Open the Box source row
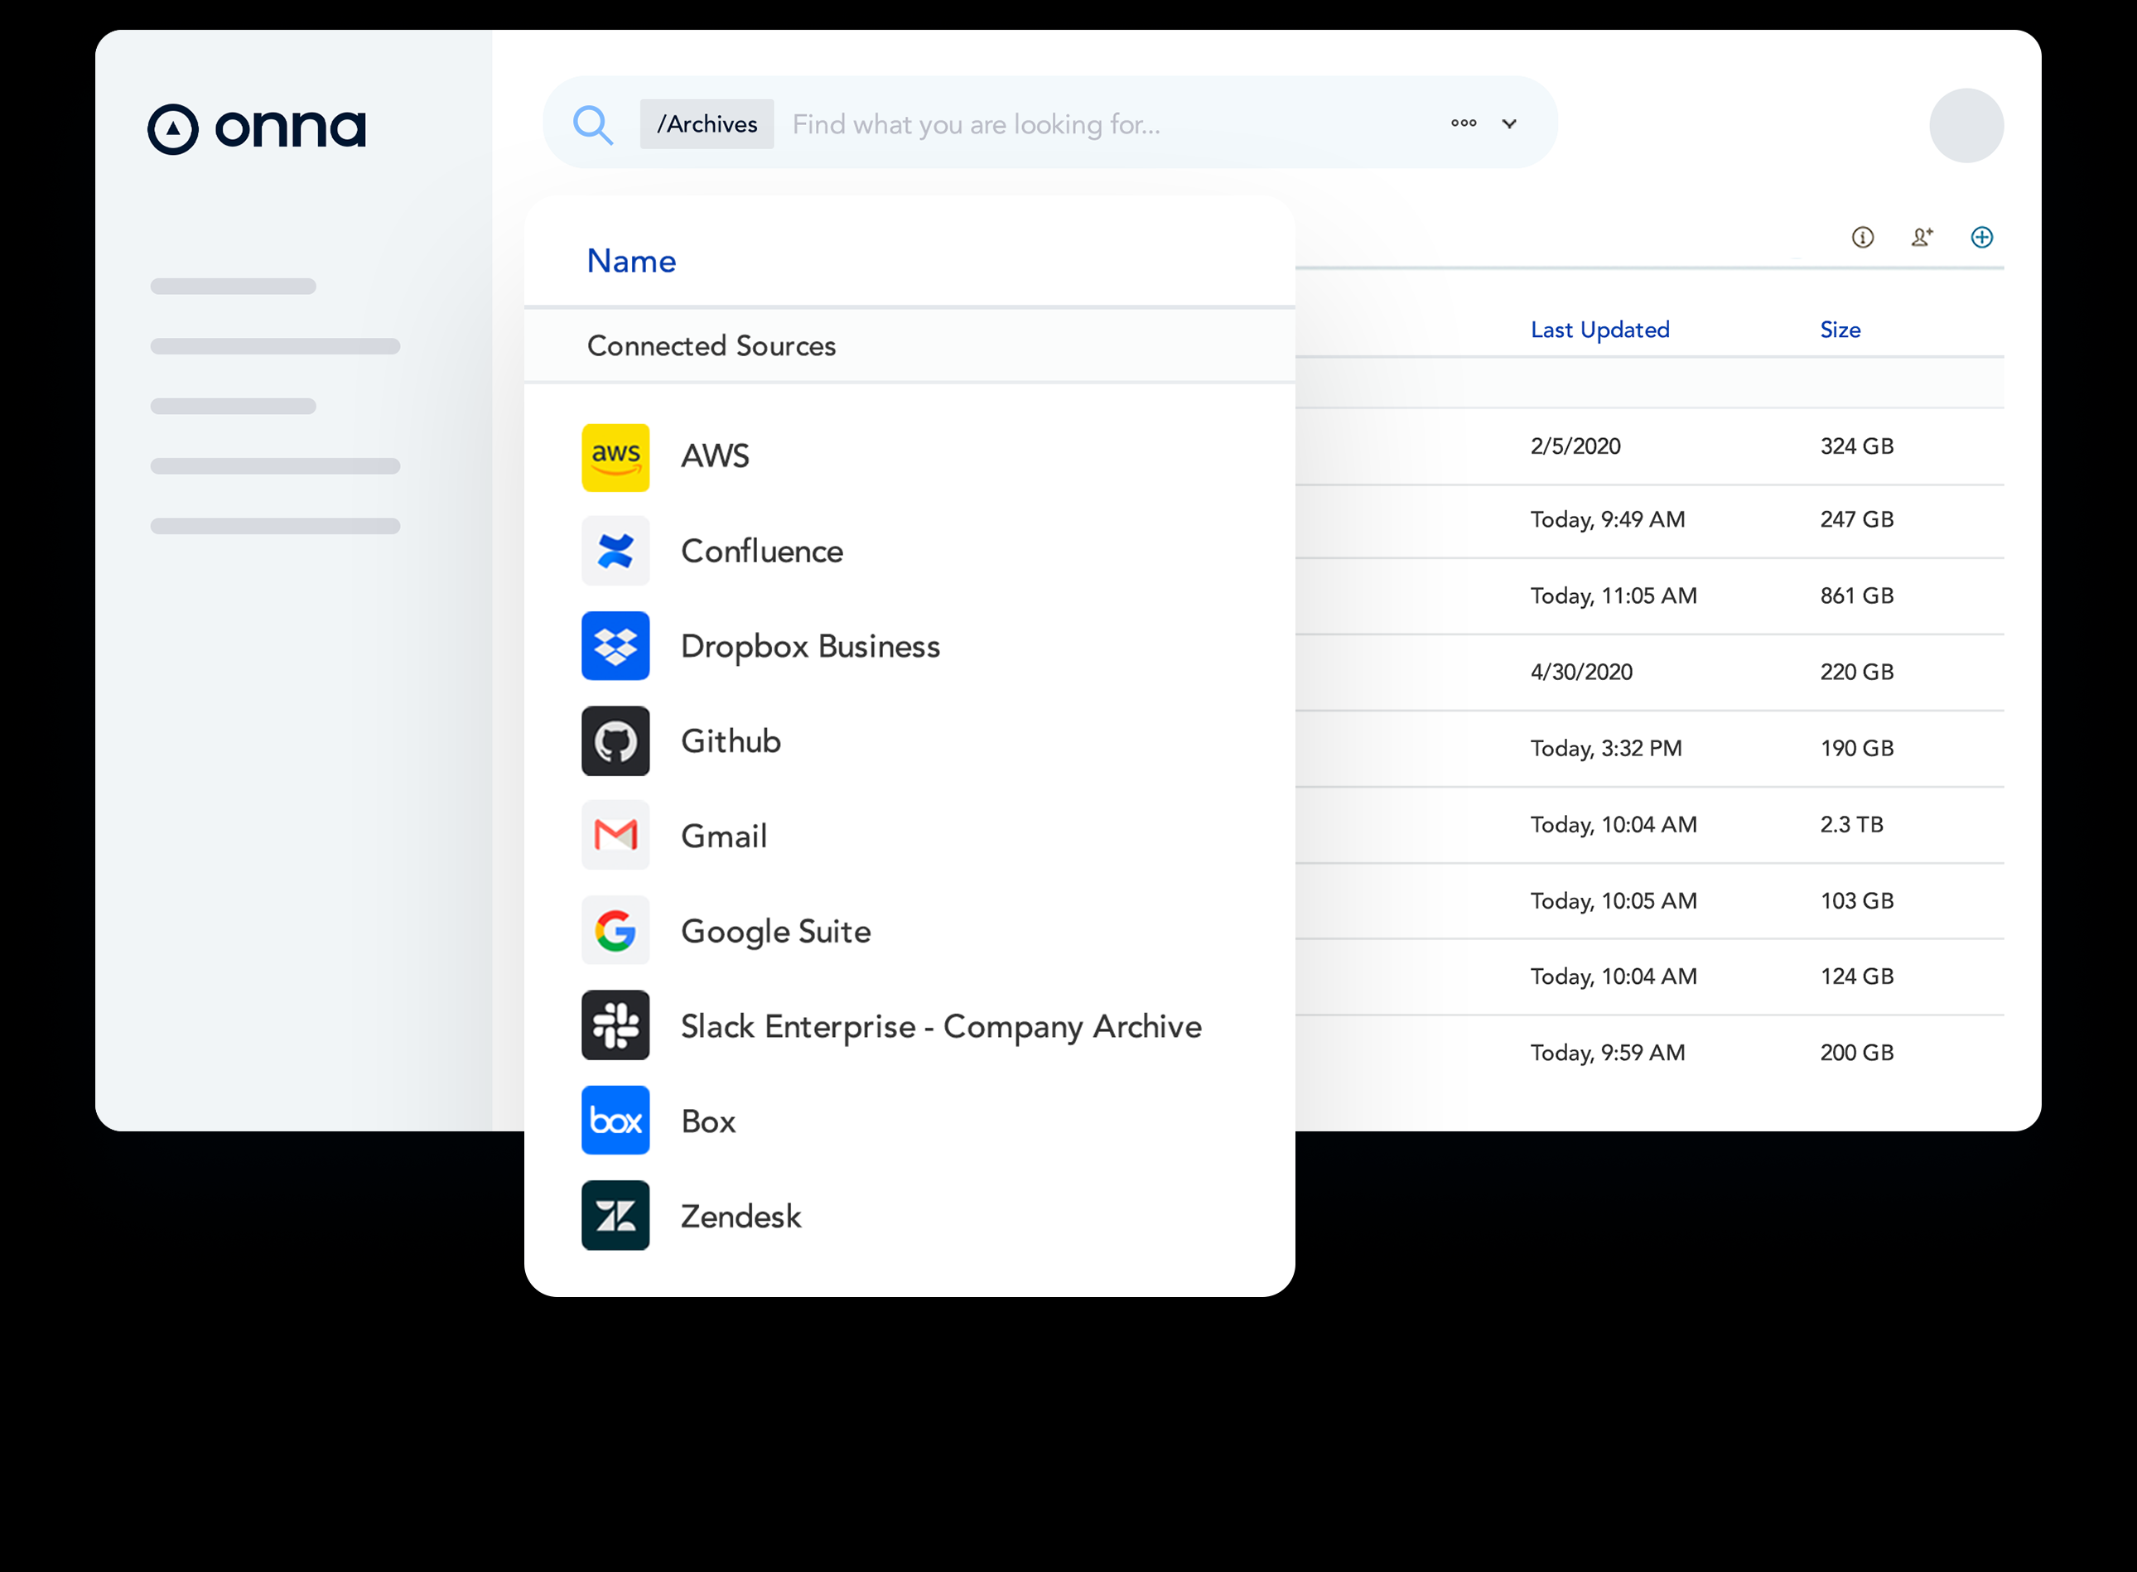2137x1572 pixels. tap(909, 1121)
